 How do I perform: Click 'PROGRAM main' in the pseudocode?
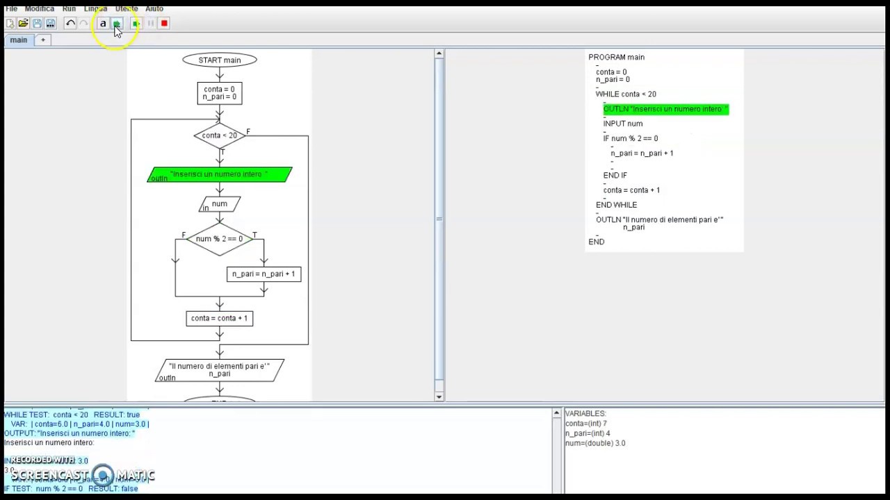tap(617, 58)
